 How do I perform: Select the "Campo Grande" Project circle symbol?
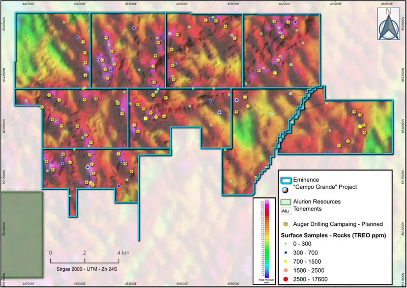click(285, 190)
